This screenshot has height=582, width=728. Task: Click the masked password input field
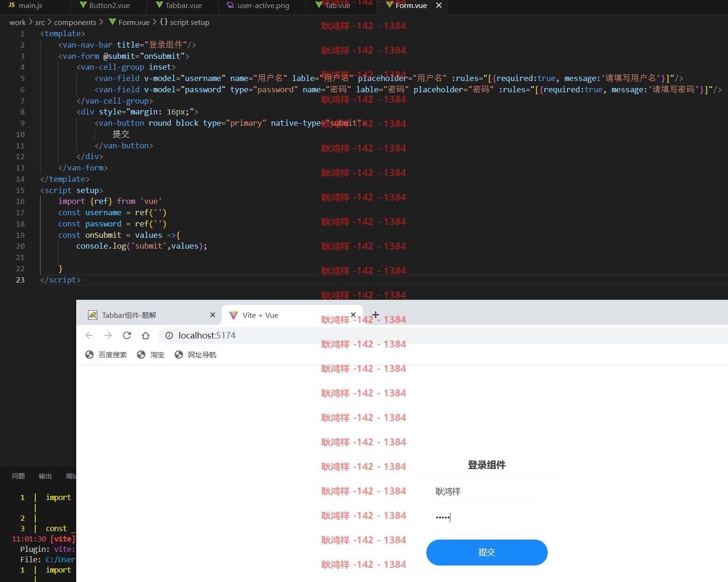point(487,517)
